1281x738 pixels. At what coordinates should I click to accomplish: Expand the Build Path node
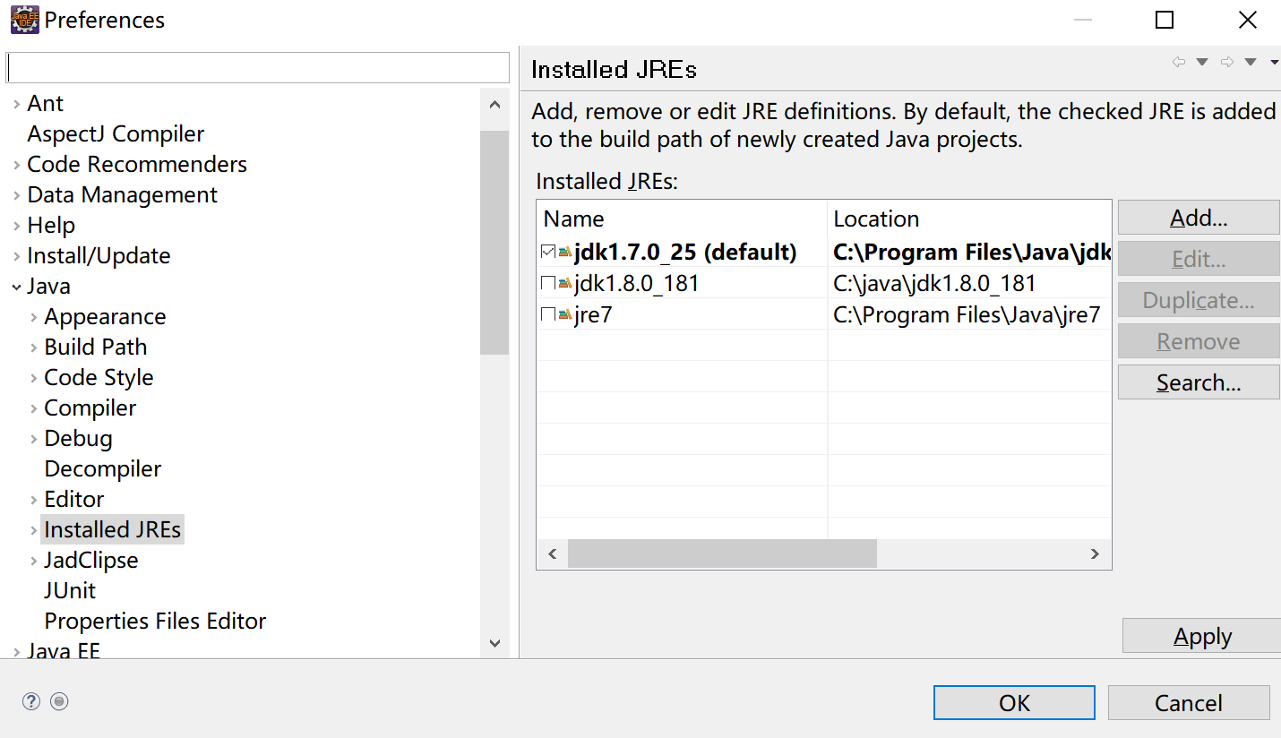click(x=33, y=348)
